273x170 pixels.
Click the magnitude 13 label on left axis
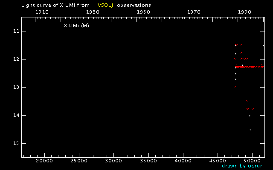(16, 88)
